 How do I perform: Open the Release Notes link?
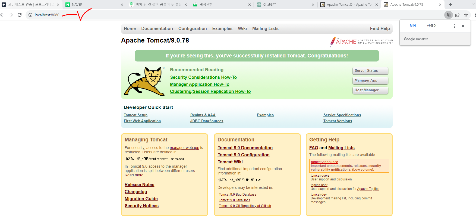139,185
